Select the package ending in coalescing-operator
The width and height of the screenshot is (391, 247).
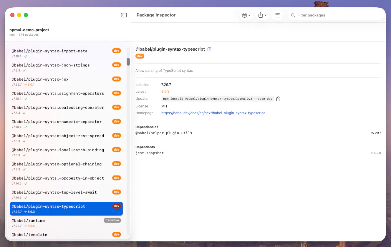click(66, 110)
